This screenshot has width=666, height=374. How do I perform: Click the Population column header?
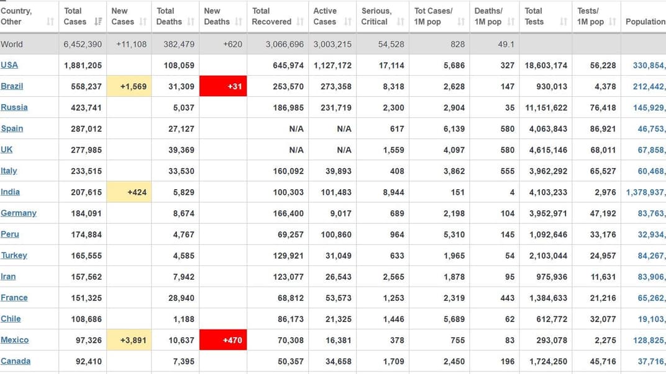(645, 22)
